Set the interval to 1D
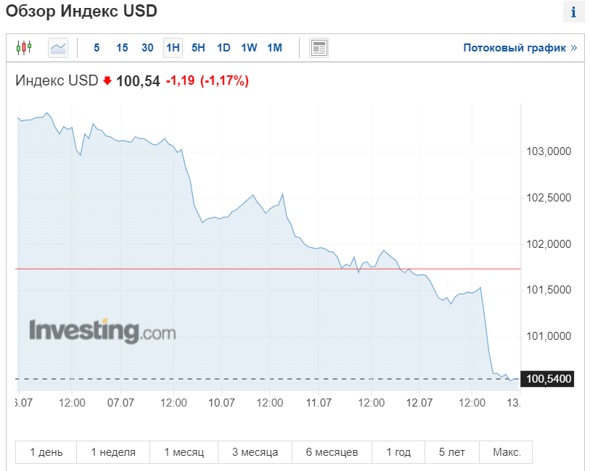 pyautogui.click(x=224, y=48)
